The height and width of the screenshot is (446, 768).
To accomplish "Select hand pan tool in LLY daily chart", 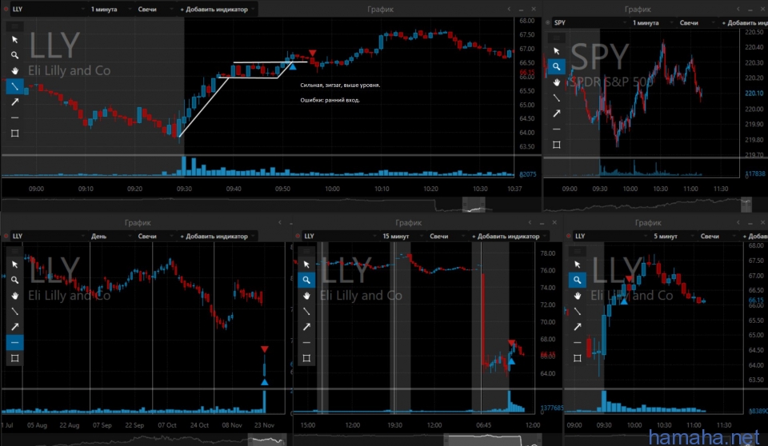I will pos(14,296).
